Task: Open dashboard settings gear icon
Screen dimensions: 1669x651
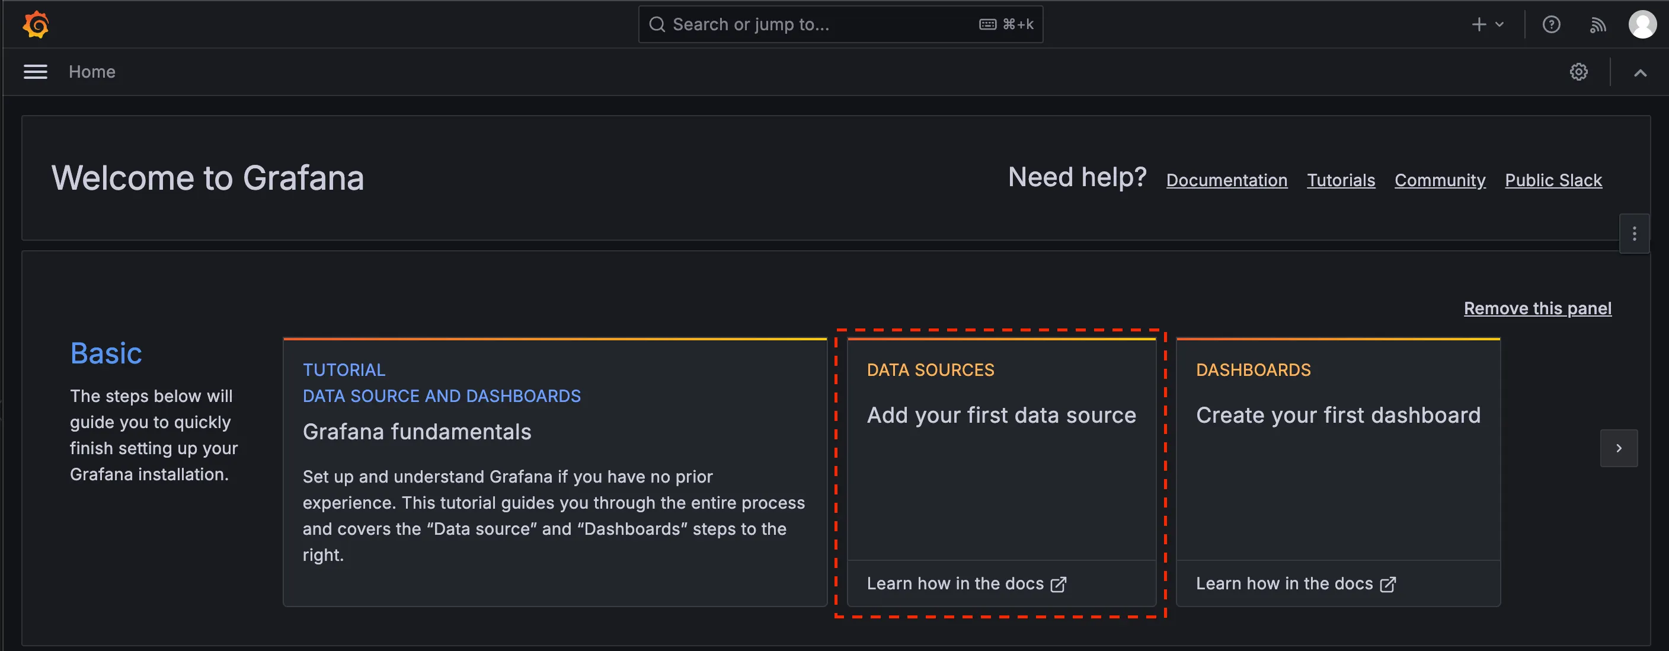Action: tap(1578, 72)
